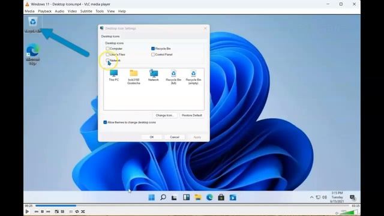The image size is (384, 216).
Task: Open the taskbar clock and date
Action: (x=337, y=197)
